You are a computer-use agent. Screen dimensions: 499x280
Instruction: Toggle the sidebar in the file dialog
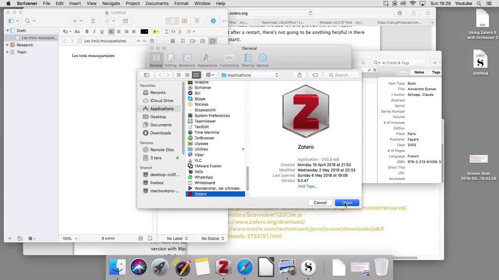[147, 75]
